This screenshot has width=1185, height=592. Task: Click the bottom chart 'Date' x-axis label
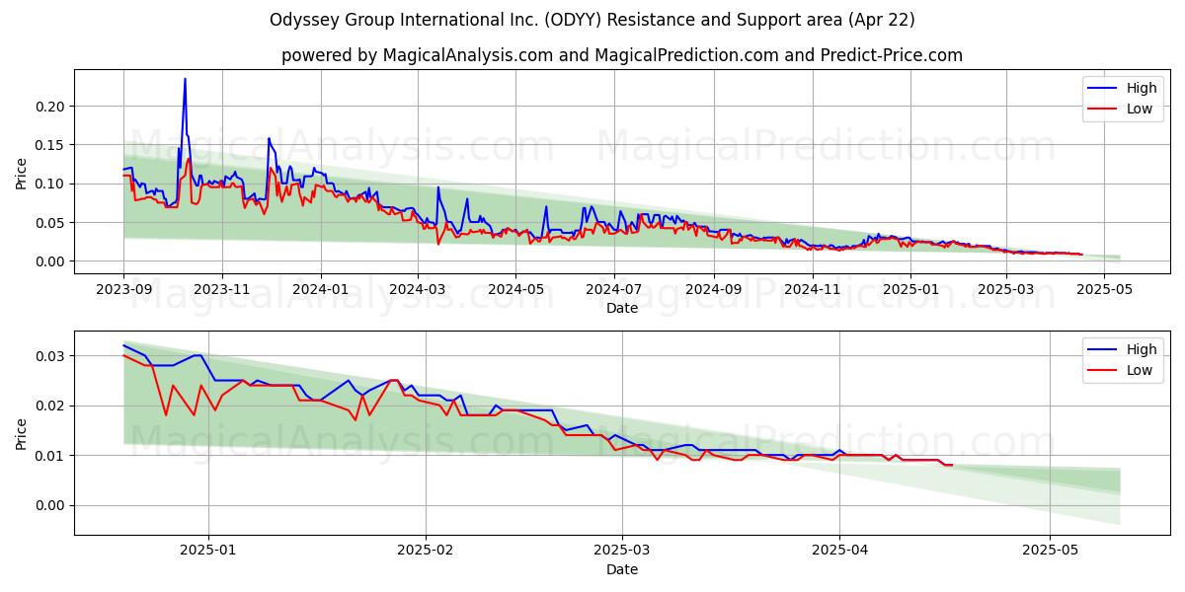click(x=622, y=569)
